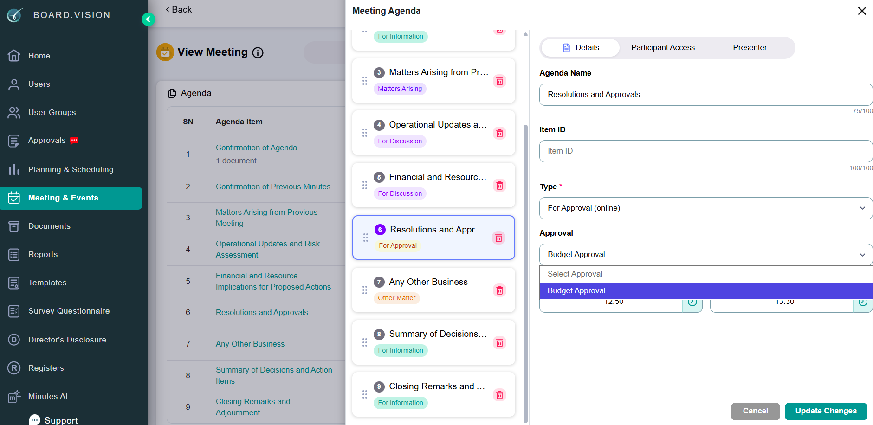Delete Closing Remarks agenda item
Screen dimensions: 873x425
click(x=499, y=395)
